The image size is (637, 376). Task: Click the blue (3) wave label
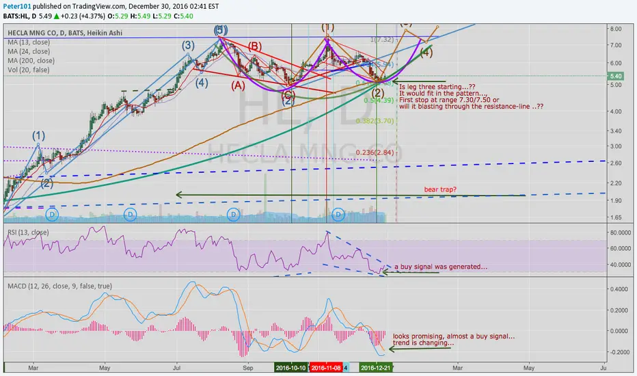188,45
